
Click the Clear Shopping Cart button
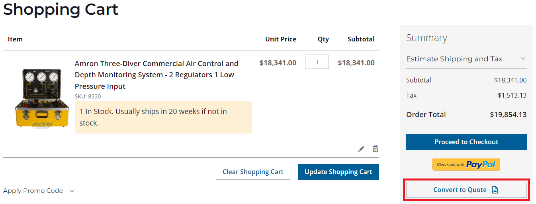tap(253, 172)
